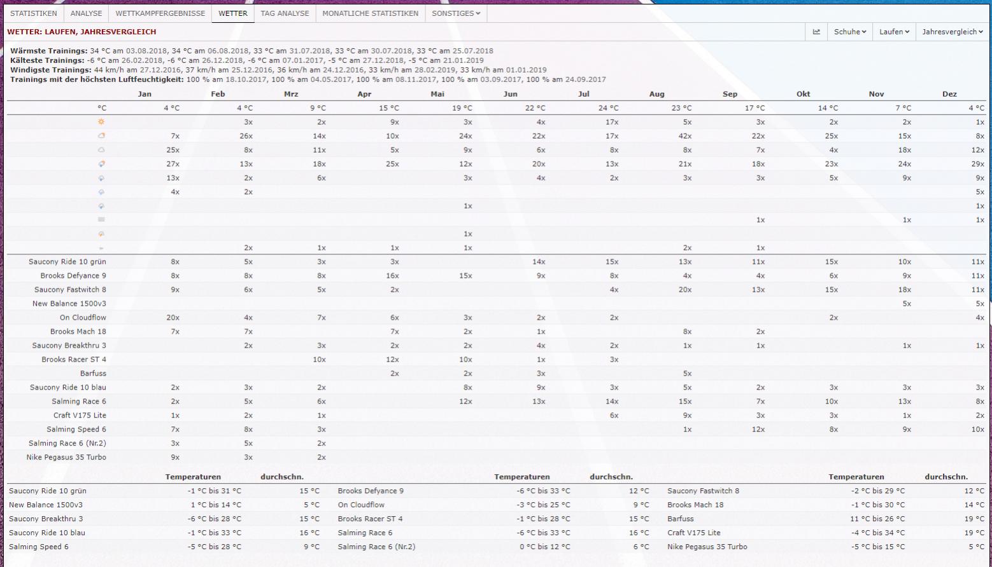992x567 pixels.
Task: Click the line chart icon beside Schuhe
Action: (816, 32)
